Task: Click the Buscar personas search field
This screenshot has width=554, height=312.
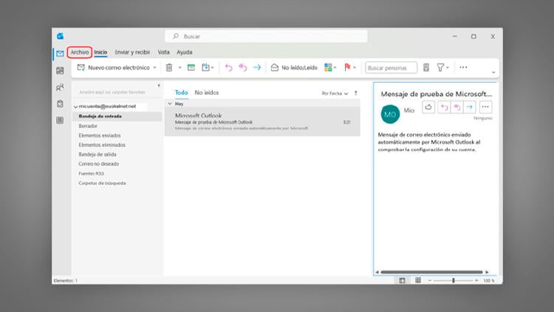Action: 390,67
